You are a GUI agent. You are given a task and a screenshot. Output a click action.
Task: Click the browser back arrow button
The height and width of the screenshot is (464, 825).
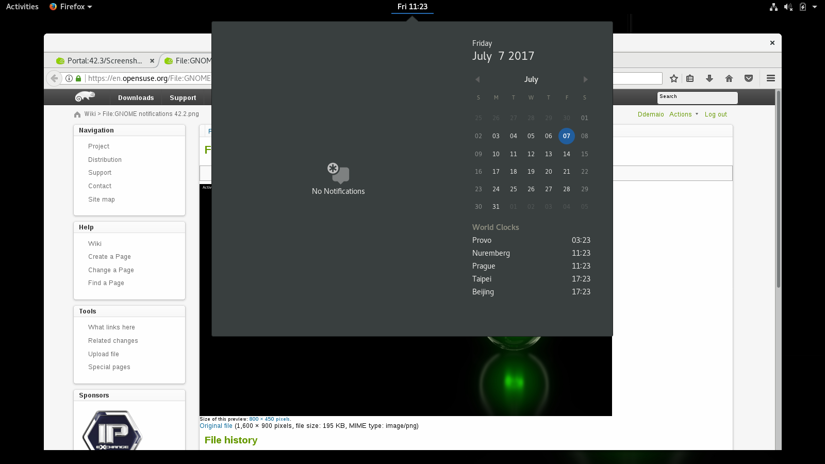(54, 78)
